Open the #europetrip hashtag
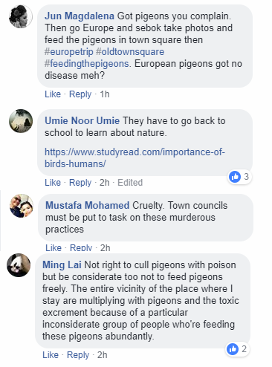 point(69,52)
